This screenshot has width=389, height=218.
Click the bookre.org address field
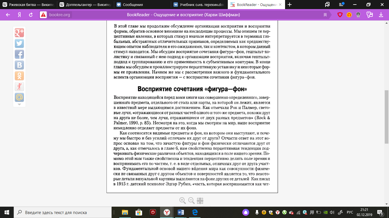coord(60,15)
